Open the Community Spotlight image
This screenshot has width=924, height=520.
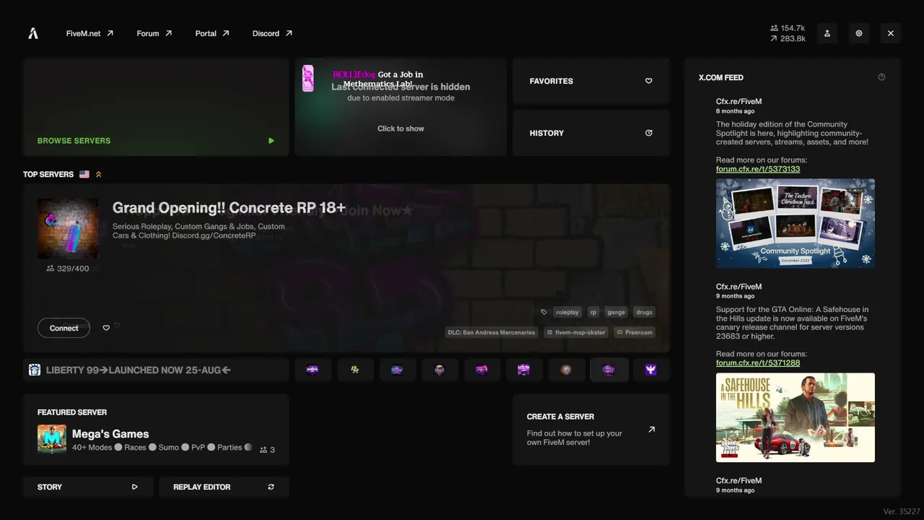coord(796,224)
